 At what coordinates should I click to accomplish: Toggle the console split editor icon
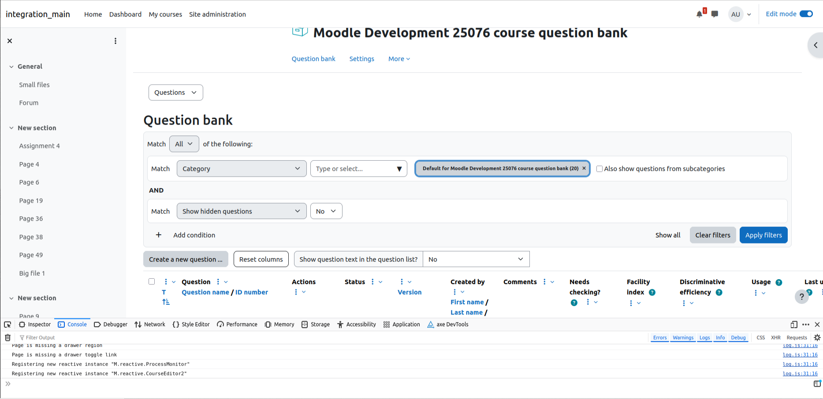click(817, 384)
